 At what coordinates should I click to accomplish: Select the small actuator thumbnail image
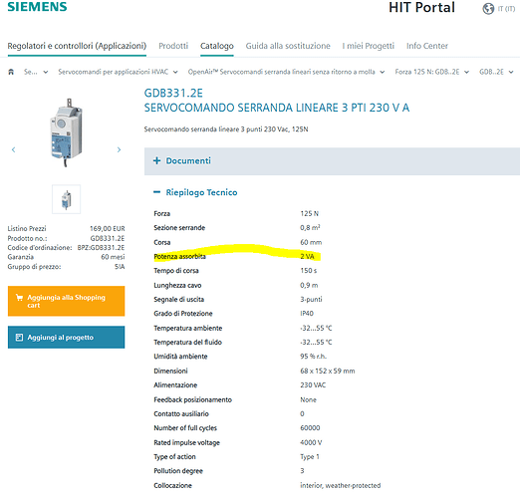[67, 199]
